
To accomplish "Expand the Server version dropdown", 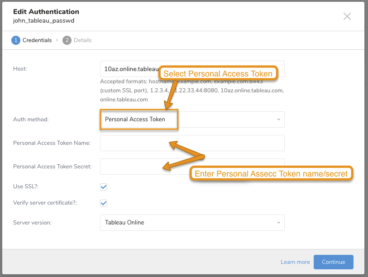I will tap(192, 223).
